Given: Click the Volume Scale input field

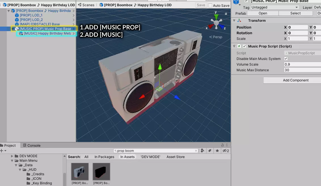Looking at the screenshot, I should coord(302,64).
